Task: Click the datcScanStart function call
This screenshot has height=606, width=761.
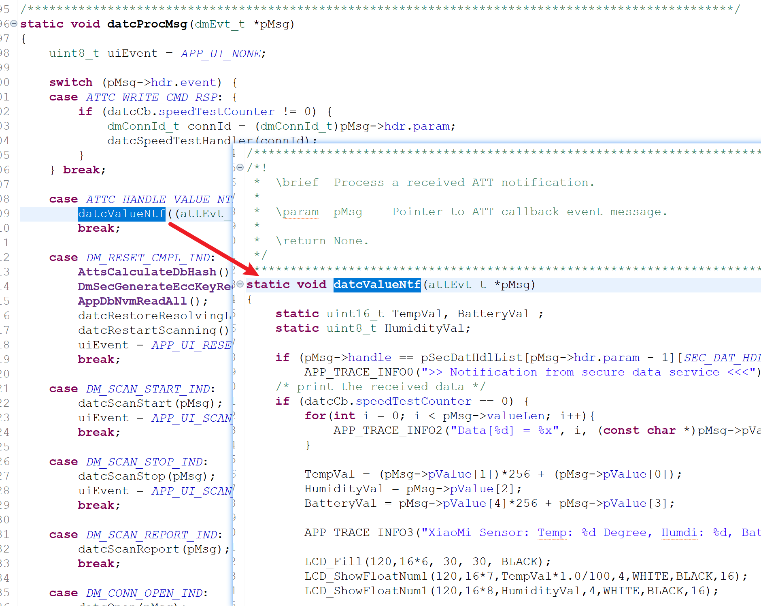Action: (x=125, y=403)
